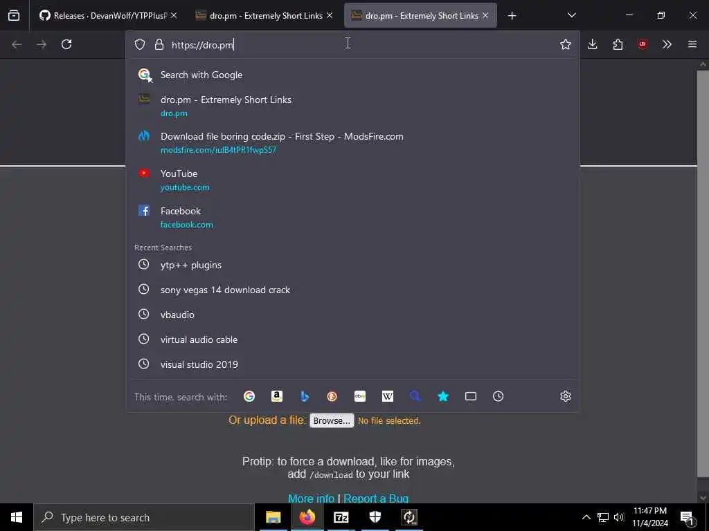The image size is (709, 531).
Task: Open Firefox View icon in tab bar
Action: (x=14, y=15)
